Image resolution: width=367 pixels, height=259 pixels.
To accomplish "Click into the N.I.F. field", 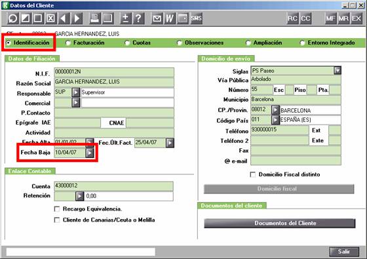I will (x=114, y=72).
